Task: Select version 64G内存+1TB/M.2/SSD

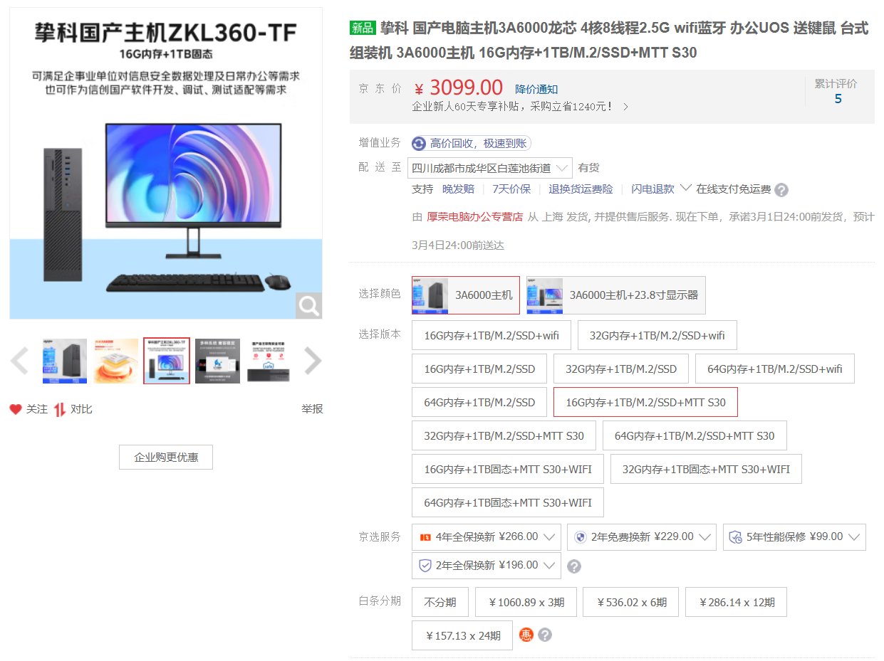Action: click(x=479, y=402)
